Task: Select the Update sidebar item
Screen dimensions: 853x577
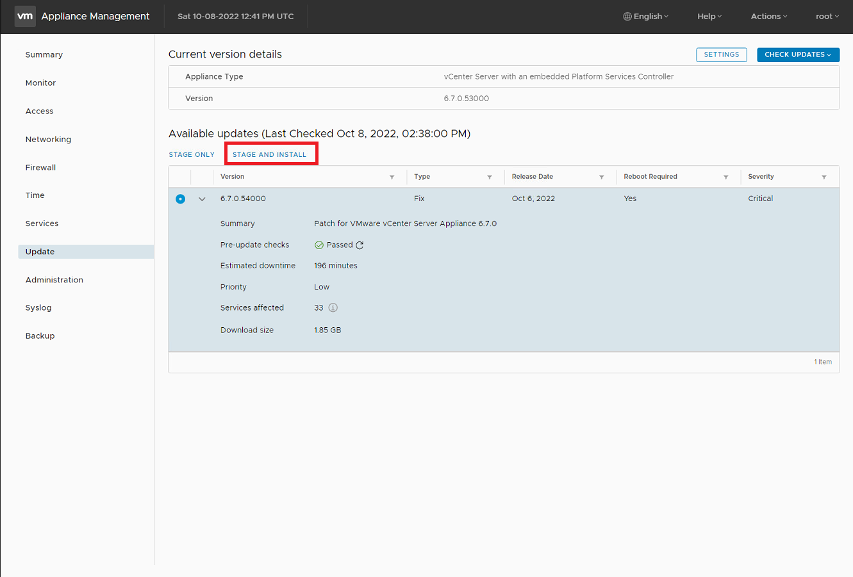Action: [86, 252]
